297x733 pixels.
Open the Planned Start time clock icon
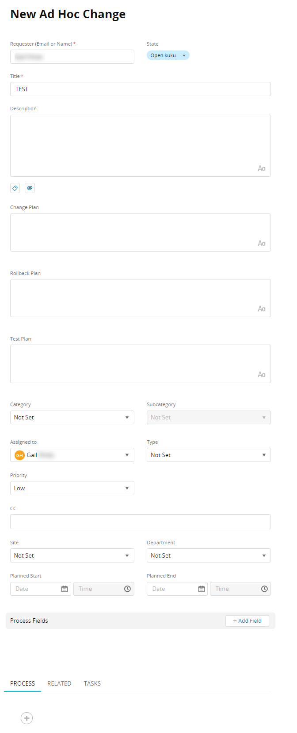coord(127,589)
